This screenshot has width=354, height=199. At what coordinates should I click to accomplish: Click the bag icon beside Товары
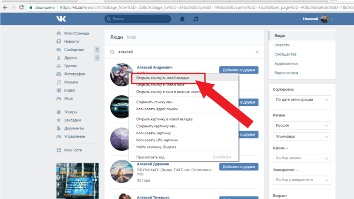point(59,112)
